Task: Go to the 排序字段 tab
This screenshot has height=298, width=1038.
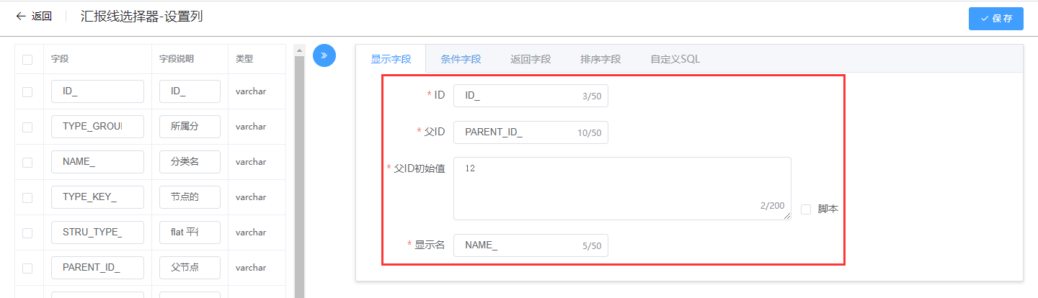Action: [x=600, y=59]
